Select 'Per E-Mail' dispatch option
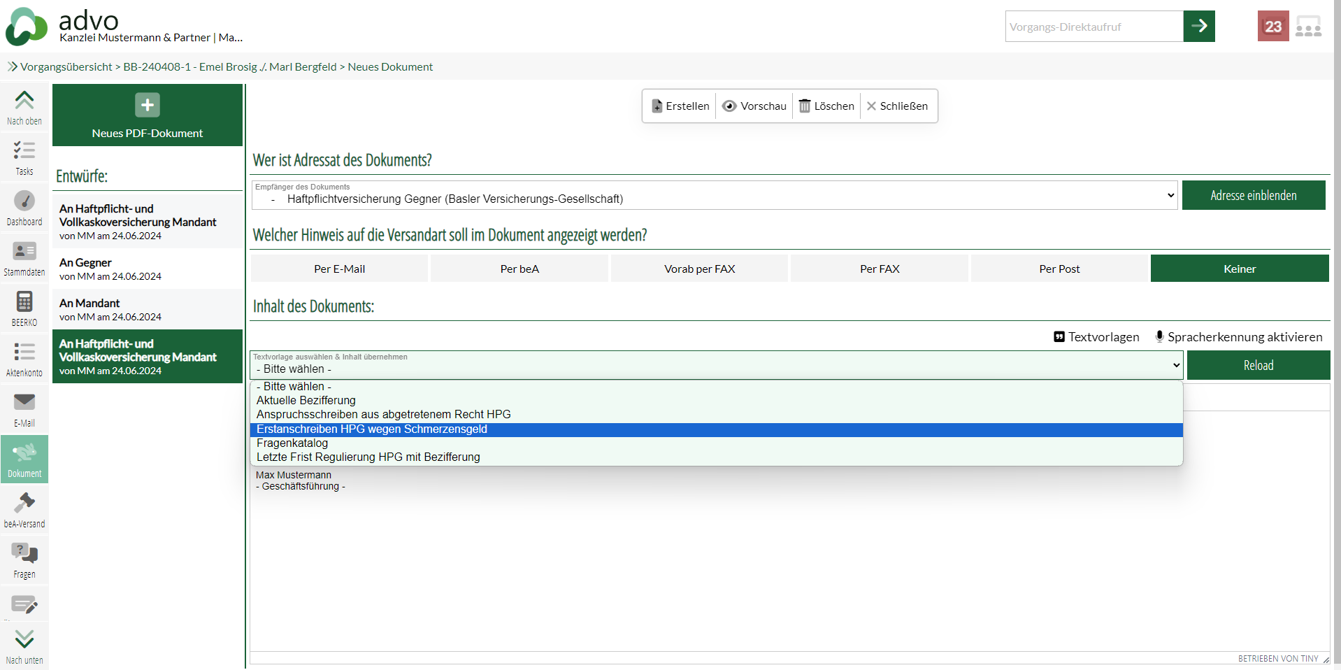The height and width of the screenshot is (670, 1341). tap(339, 269)
